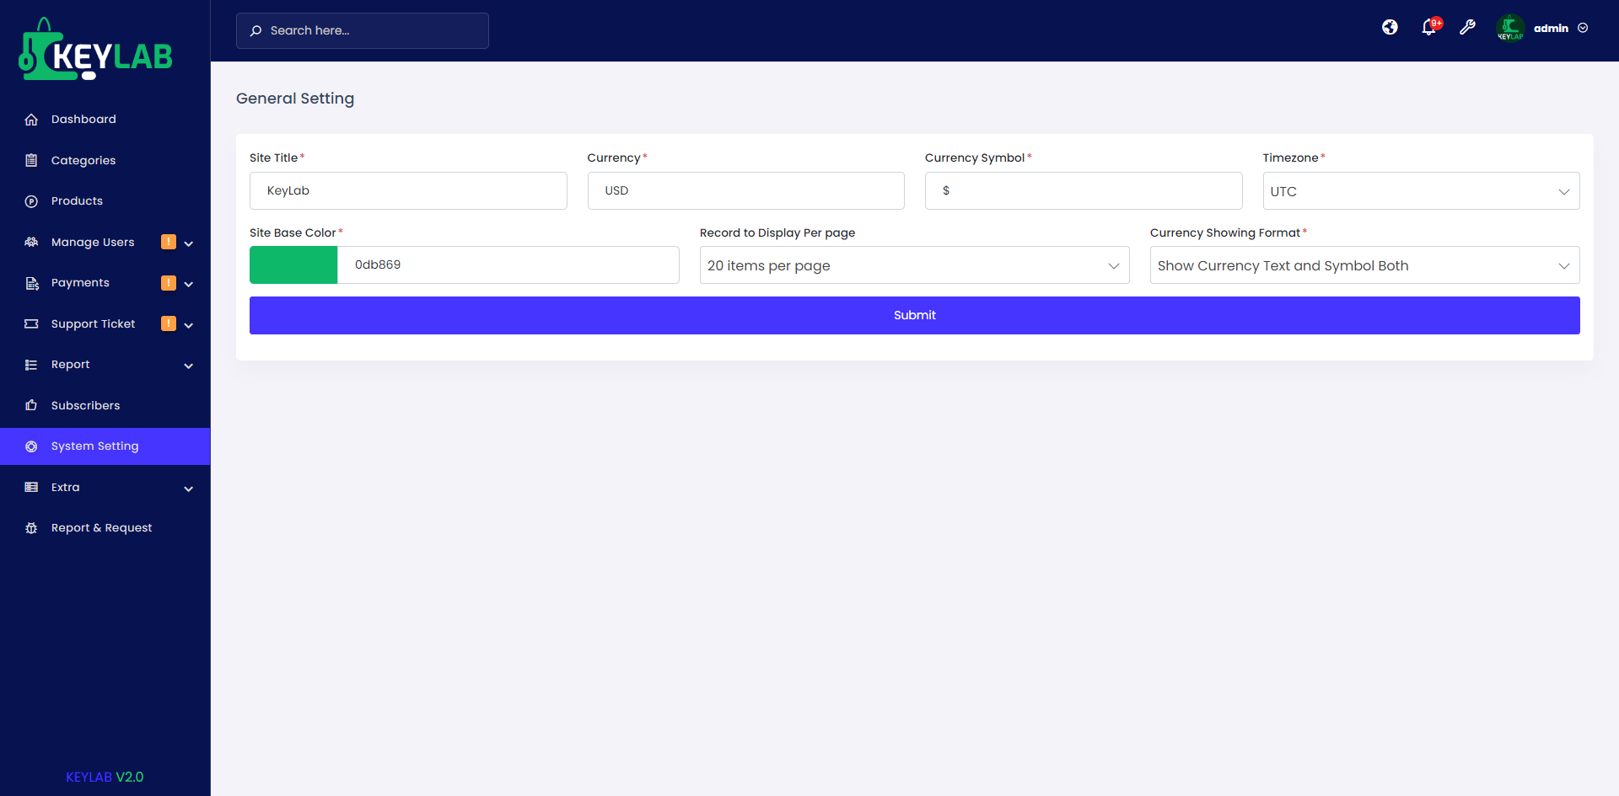Viewport: 1619px width, 796px height.
Task: Click the globe icon in header
Action: (x=1390, y=28)
